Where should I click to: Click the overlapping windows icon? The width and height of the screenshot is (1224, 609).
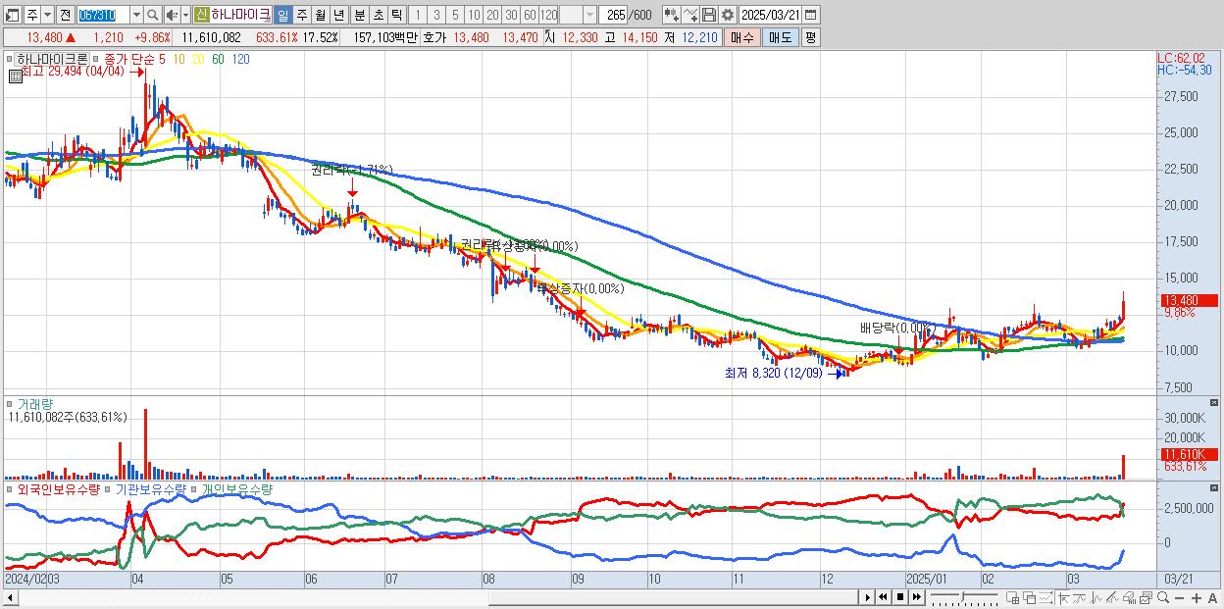point(1030,597)
